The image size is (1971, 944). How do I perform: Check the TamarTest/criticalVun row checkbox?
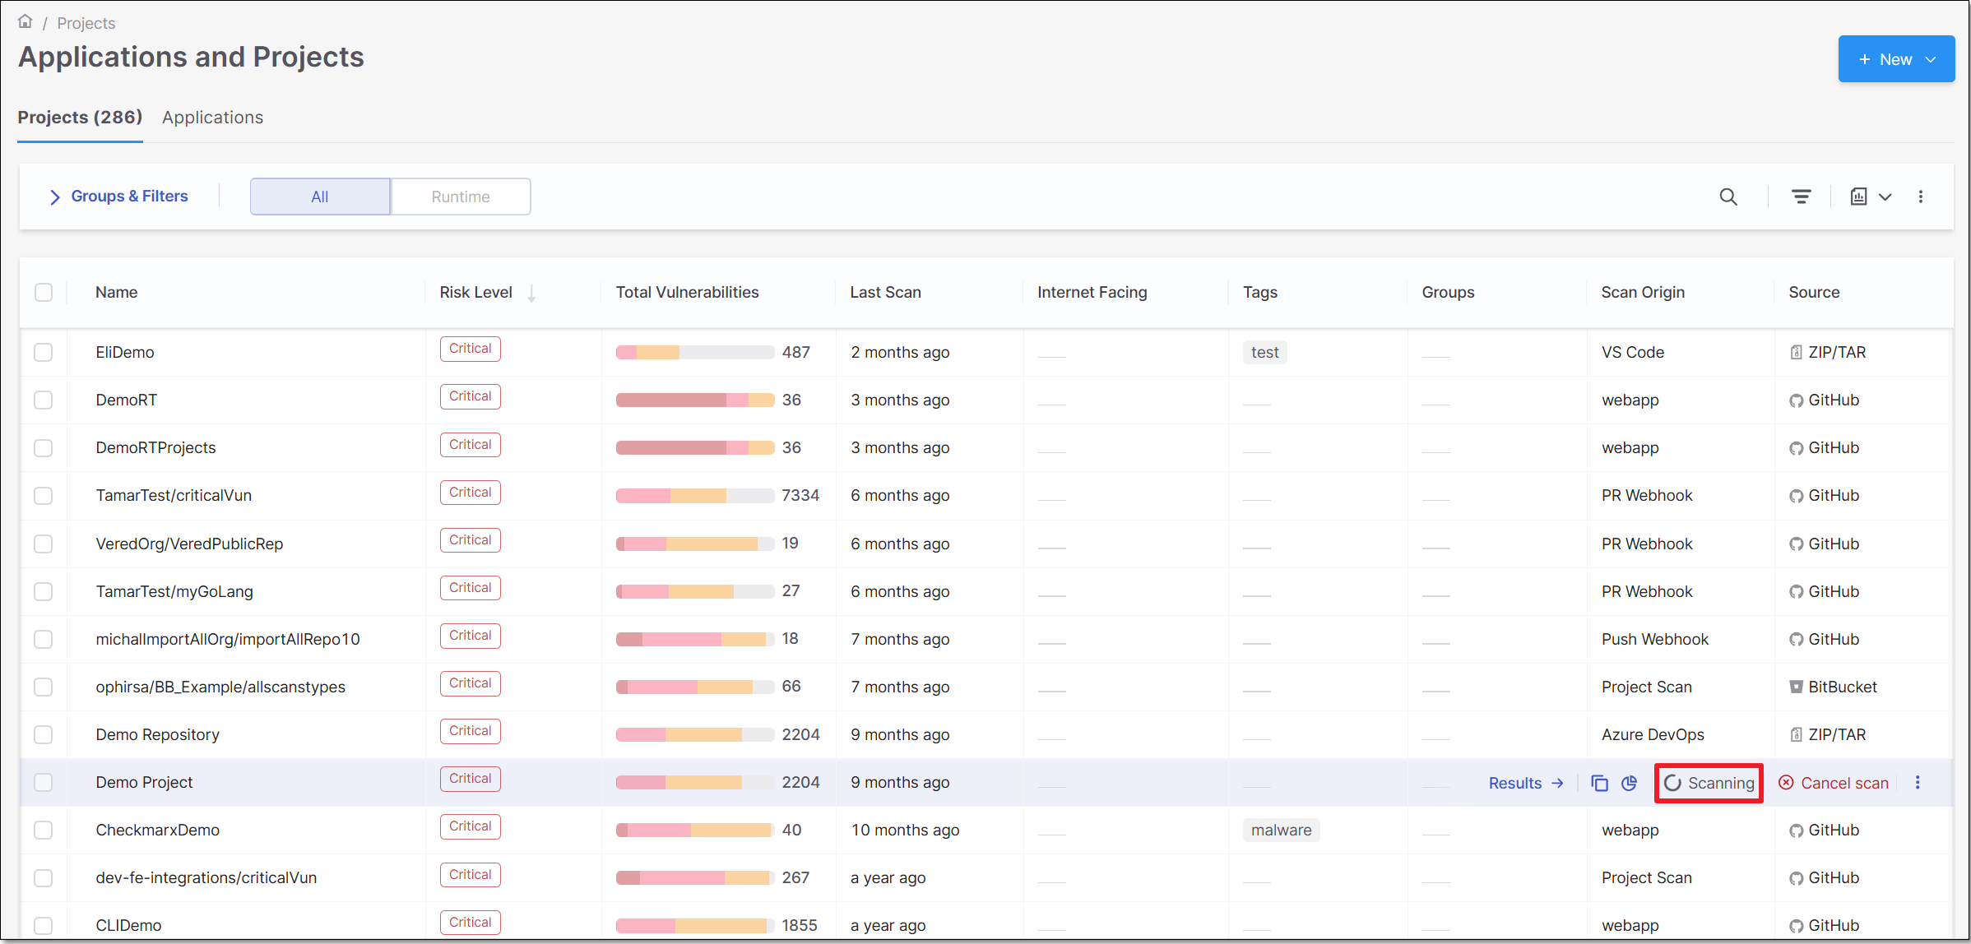[x=44, y=496]
